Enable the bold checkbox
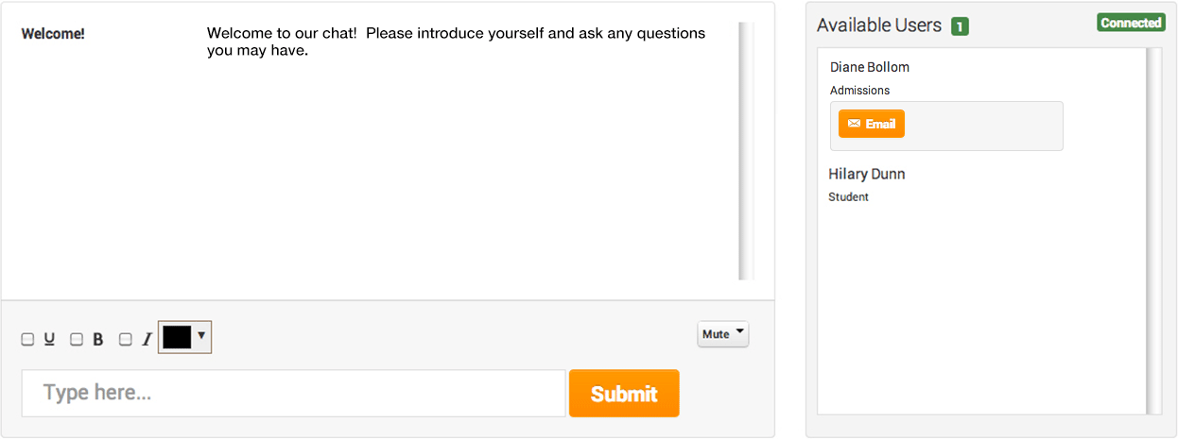The image size is (1178, 439). [x=77, y=339]
